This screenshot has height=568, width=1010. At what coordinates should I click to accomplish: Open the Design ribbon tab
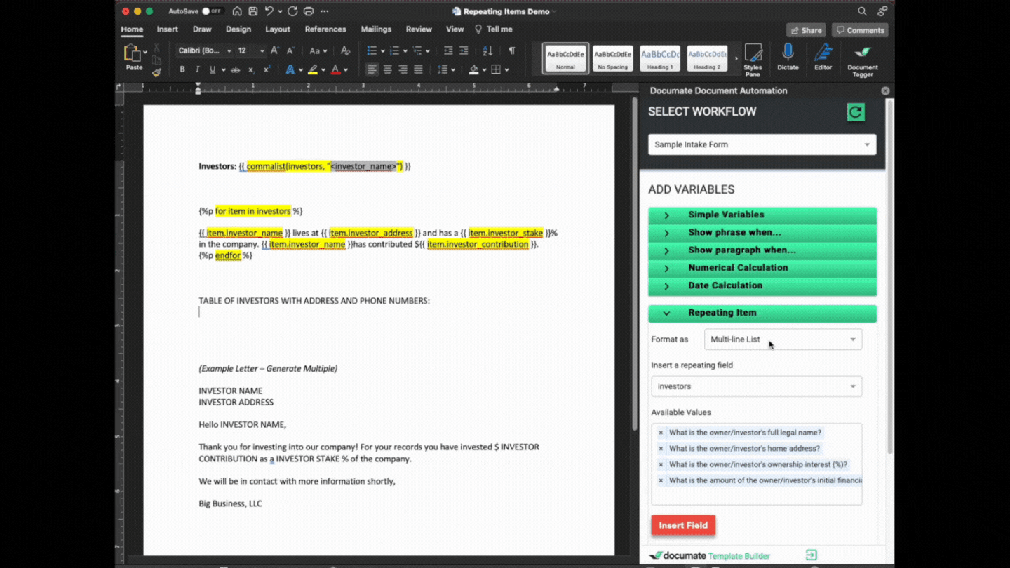(x=238, y=29)
